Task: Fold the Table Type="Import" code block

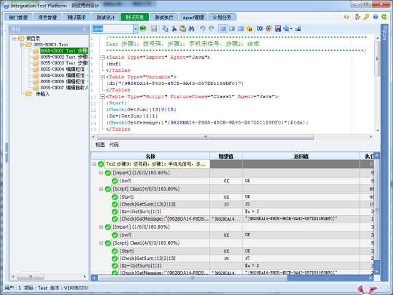Action: coord(102,57)
